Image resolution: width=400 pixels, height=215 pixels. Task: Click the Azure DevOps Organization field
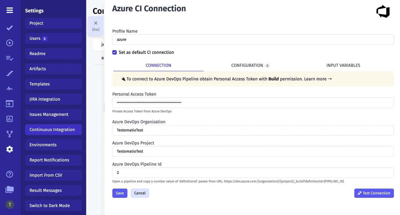[x=253, y=130]
